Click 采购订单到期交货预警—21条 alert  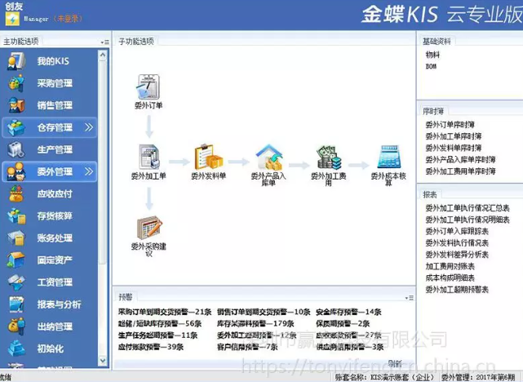(165, 313)
